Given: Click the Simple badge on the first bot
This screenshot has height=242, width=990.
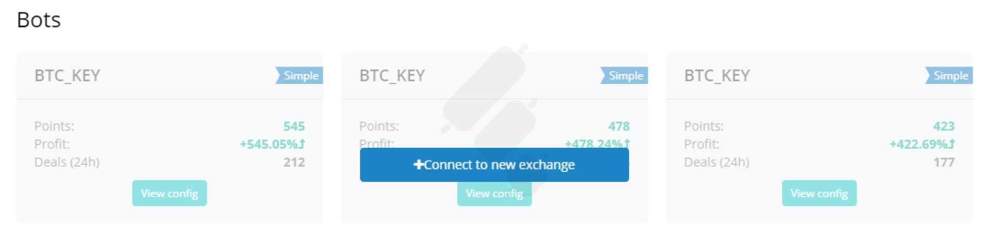Looking at the screenshot, I should pyautogui.click(x=300, y=76).
